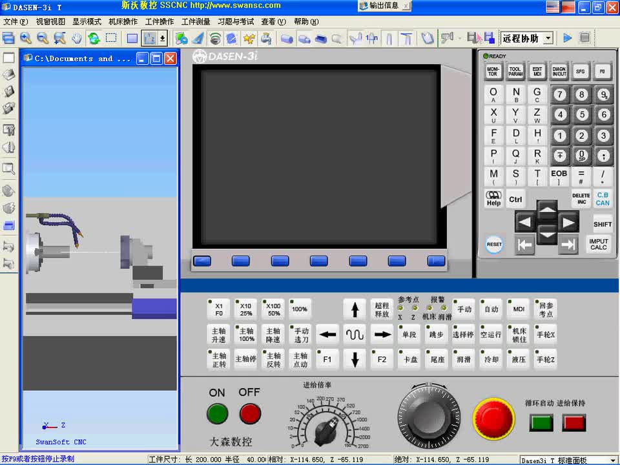Click the RESET key

click(494, 244)
